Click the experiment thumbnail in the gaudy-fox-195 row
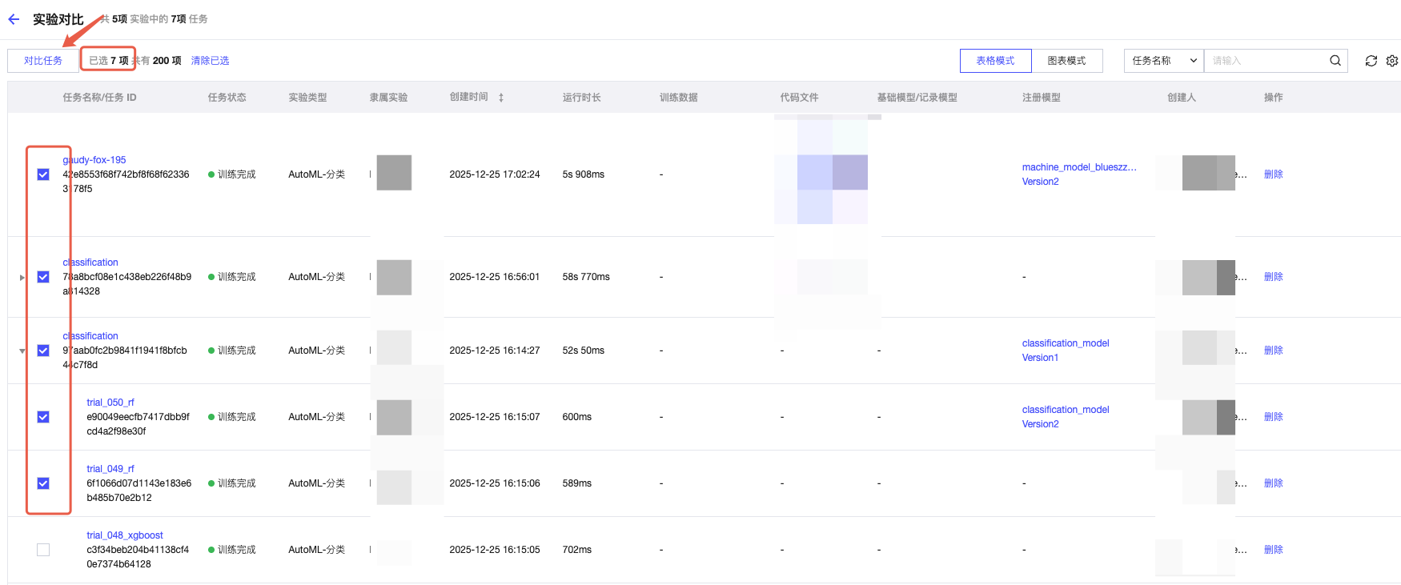The image size is (1401, 585). [394, 173]
